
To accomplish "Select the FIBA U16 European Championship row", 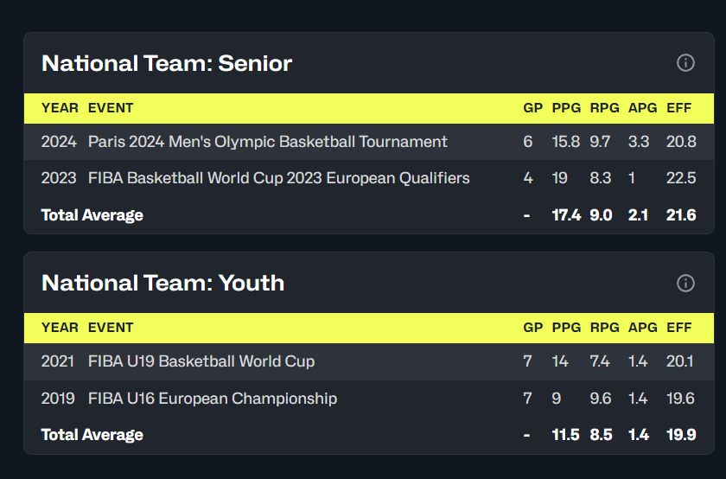I will pyautogui.click(x=213, y=399).
